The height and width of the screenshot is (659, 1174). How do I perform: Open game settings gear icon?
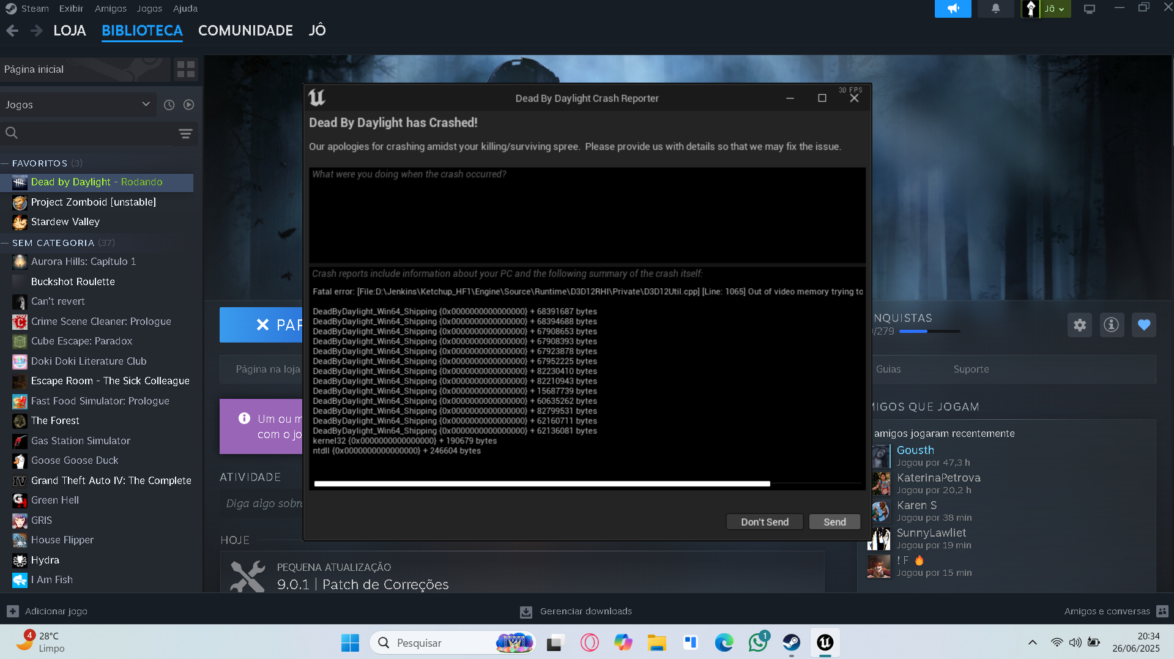click(x=1080, y=325)
